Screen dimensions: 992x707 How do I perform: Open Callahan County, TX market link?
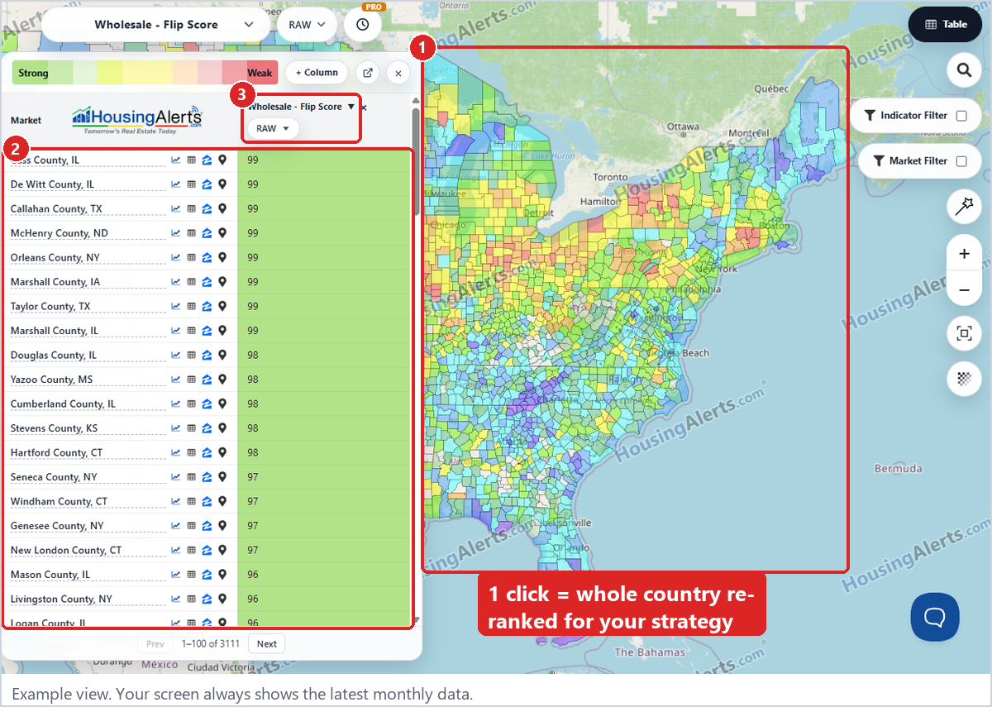[56, 208]
